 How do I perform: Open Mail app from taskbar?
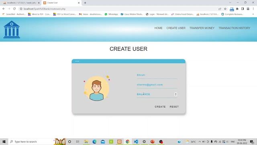103,141
